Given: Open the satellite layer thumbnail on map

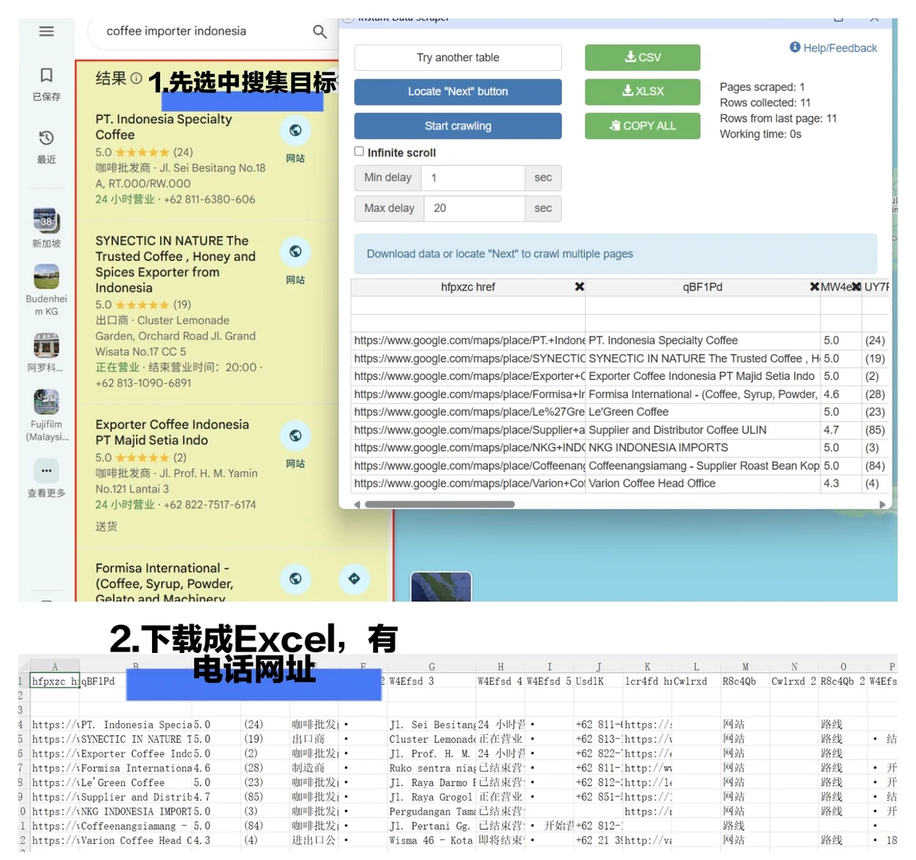Looking at the screenshot, I should (441, 587).
